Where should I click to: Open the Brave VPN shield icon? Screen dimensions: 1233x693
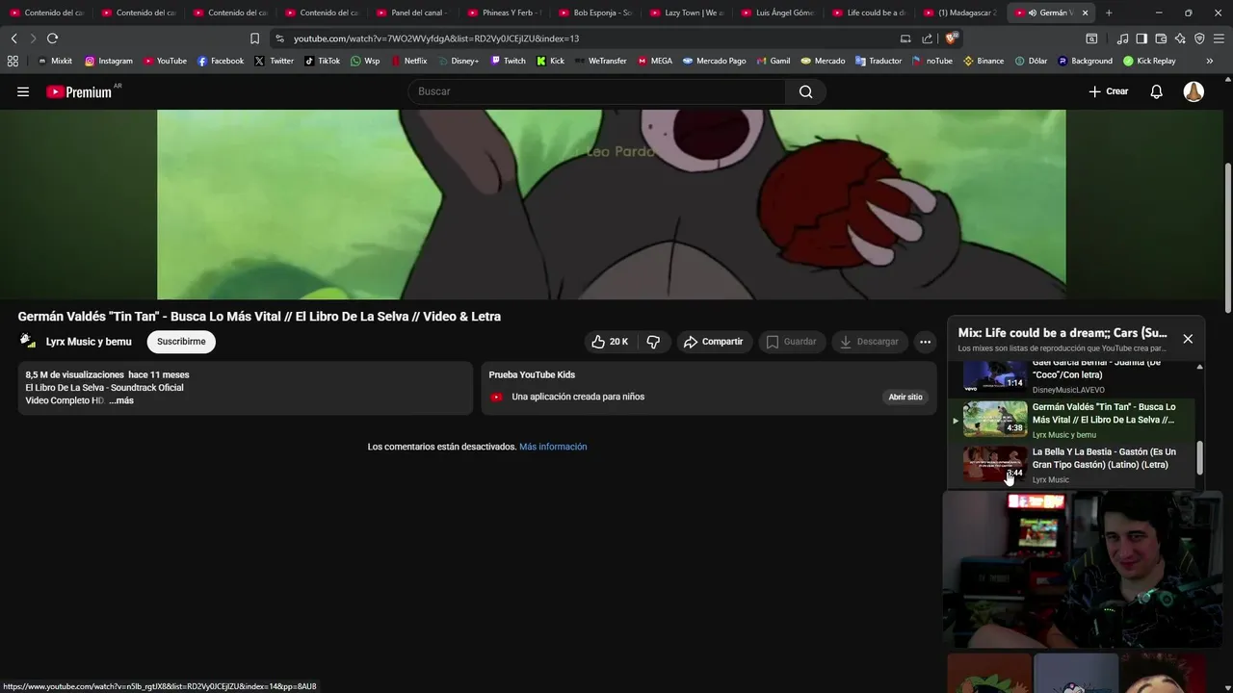1199,38
